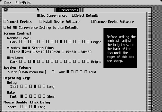This screenshot has width=162, height=112.
Task: Set Dim Level to darkest box
Action: (21, 61)
